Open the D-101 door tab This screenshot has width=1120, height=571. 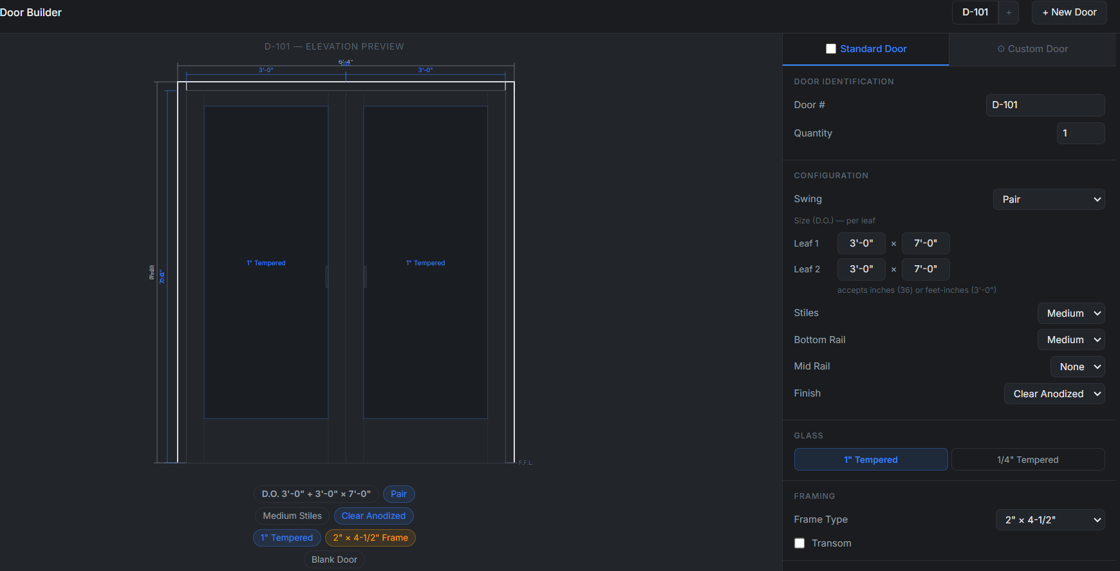975,12
